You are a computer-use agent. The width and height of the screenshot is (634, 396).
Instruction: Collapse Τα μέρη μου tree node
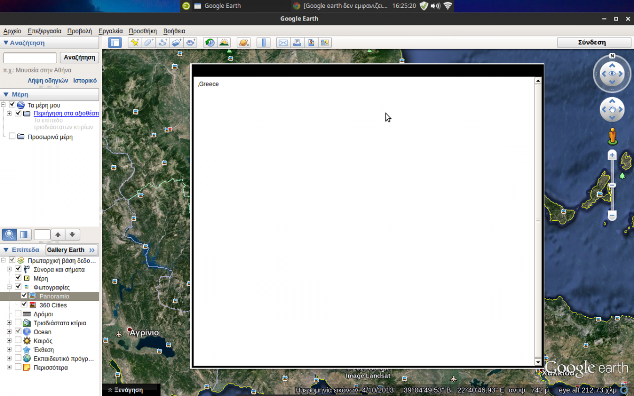pos(4,105)
